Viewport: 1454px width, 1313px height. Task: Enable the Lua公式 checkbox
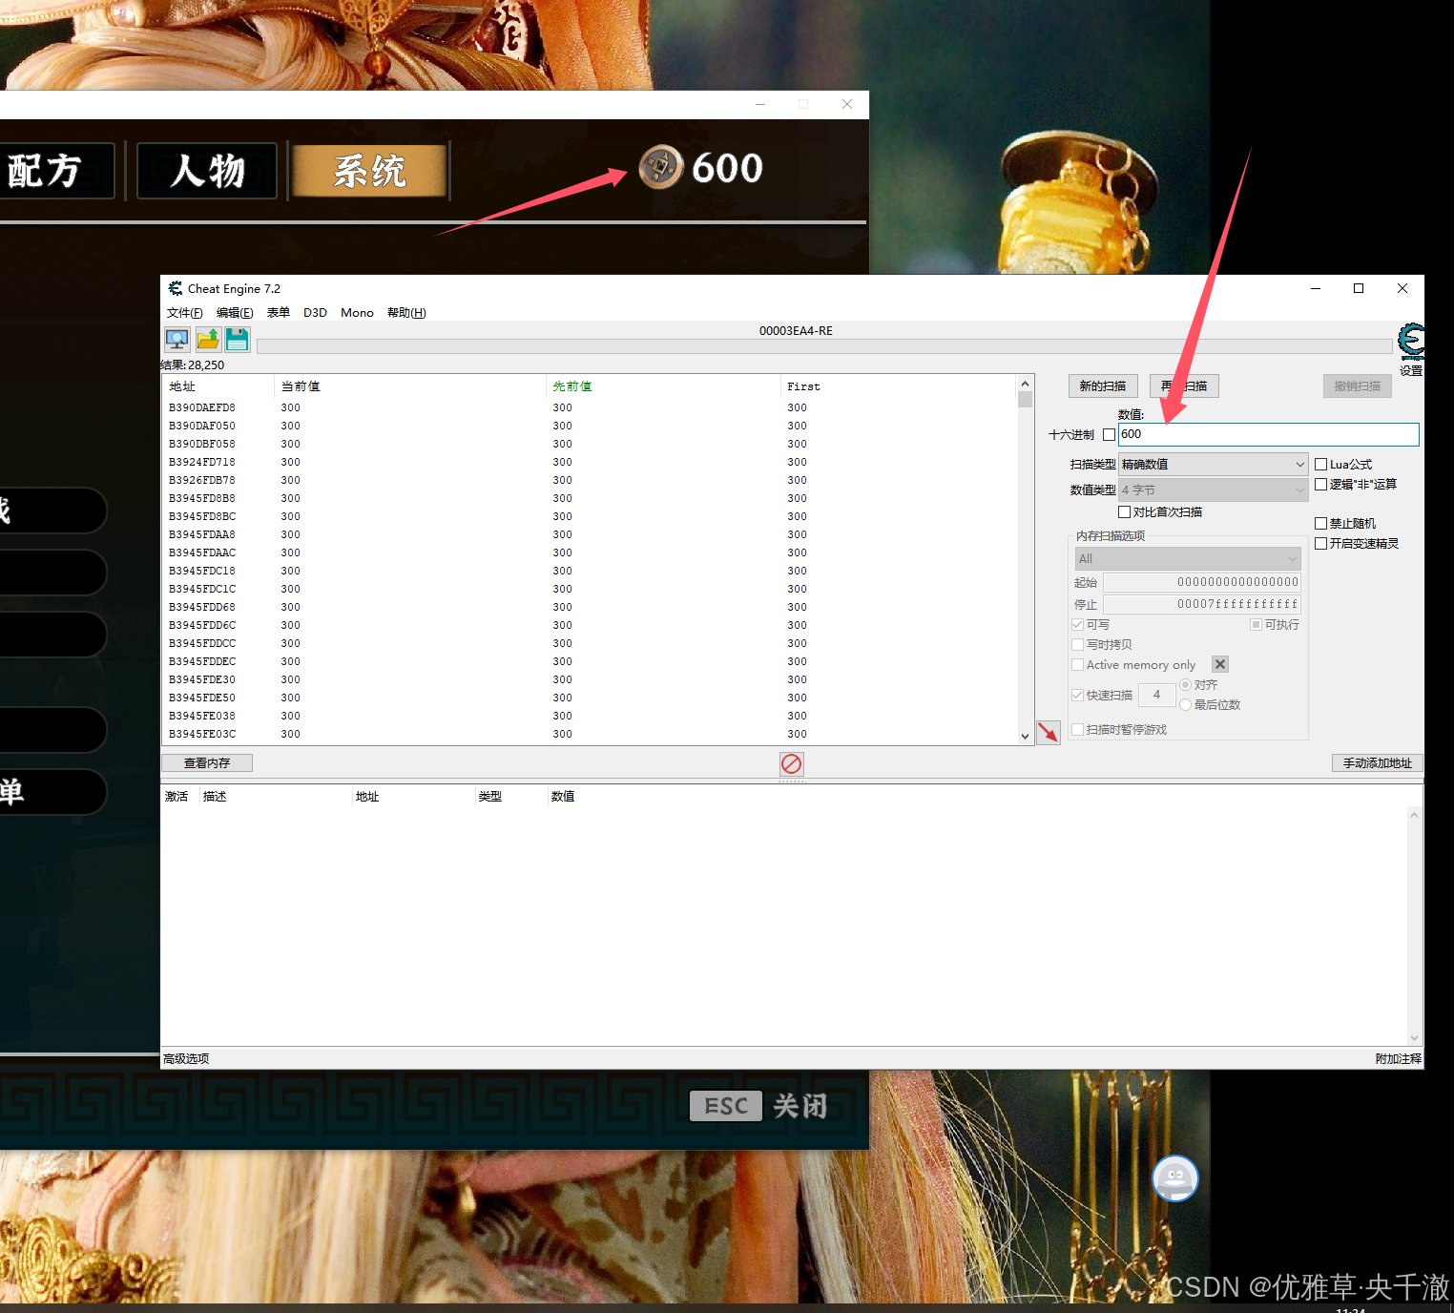tap(1321, 465)
